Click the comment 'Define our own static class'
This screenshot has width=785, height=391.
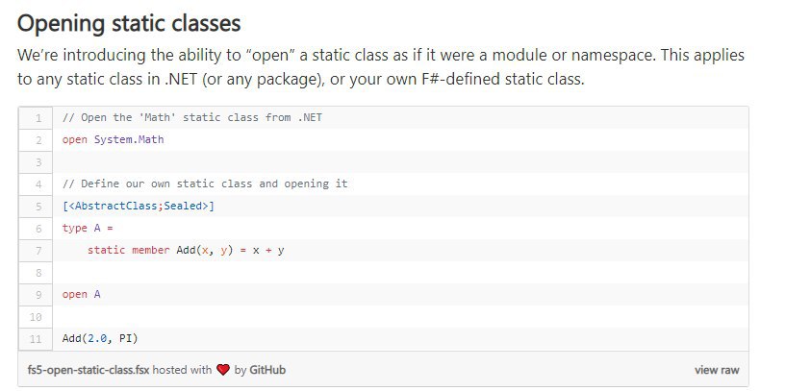[205, 183]
